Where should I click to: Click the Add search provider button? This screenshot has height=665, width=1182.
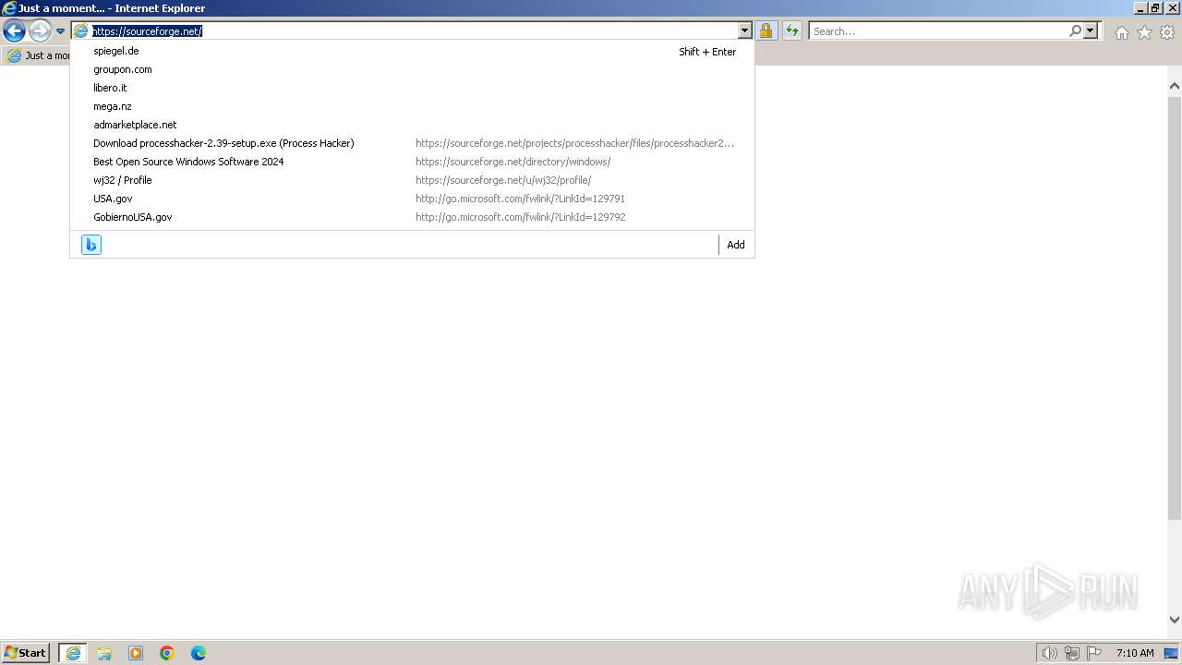click(735, 245)
